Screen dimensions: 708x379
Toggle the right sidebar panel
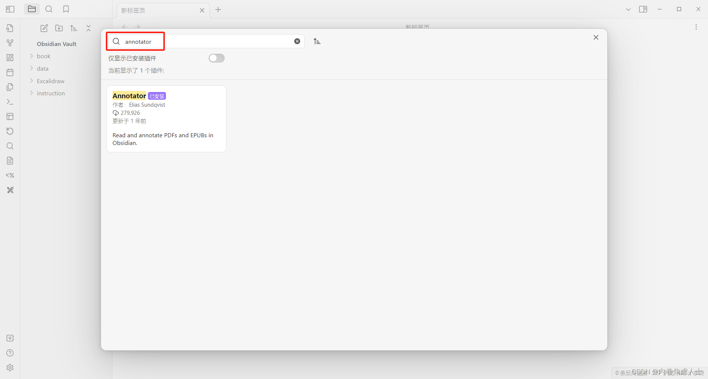643,9
